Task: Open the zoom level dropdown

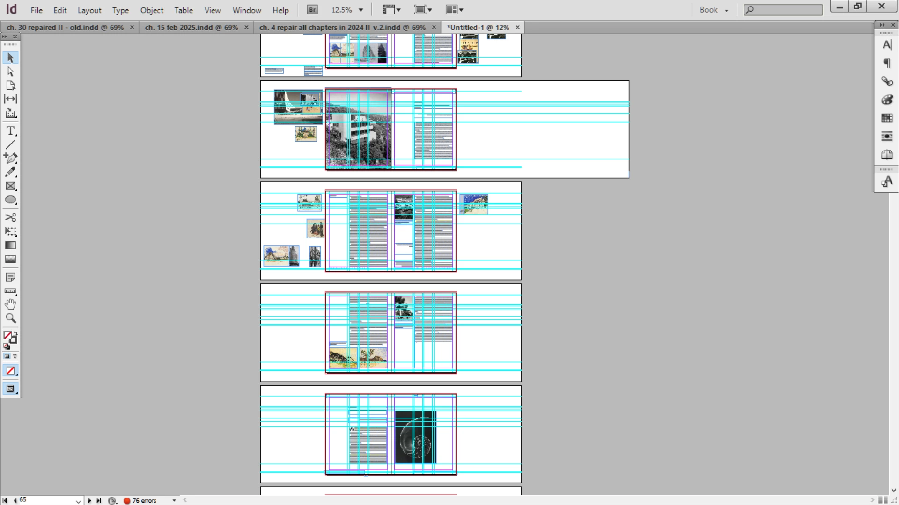Action: point(361,10)
